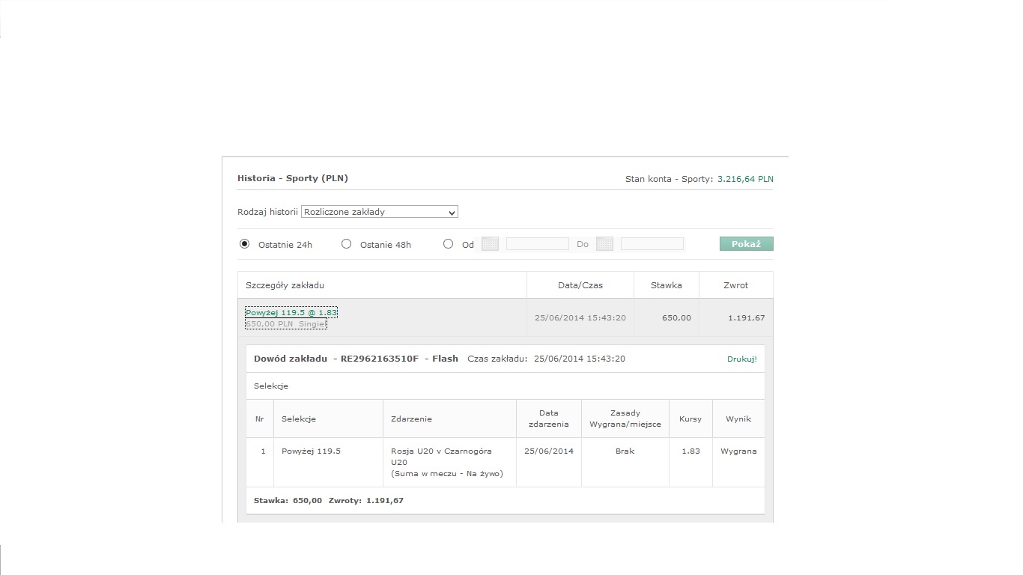
Task: Click the Dowód zakładu RE2962163510F heading
Action: 356,359
